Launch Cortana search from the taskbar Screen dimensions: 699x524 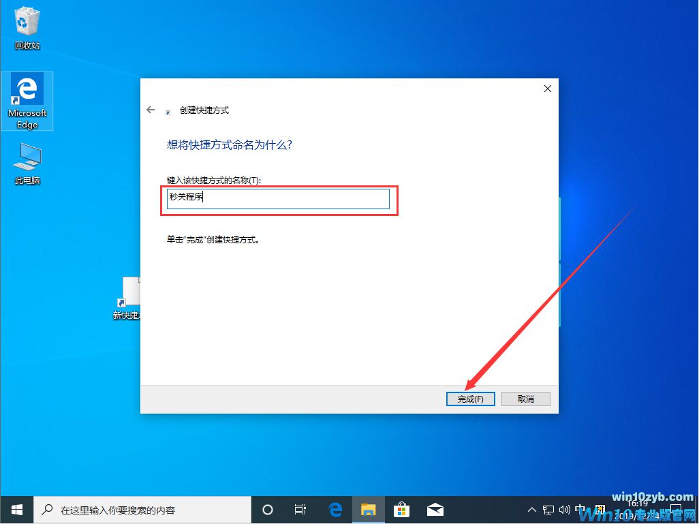tap(267, 509)
